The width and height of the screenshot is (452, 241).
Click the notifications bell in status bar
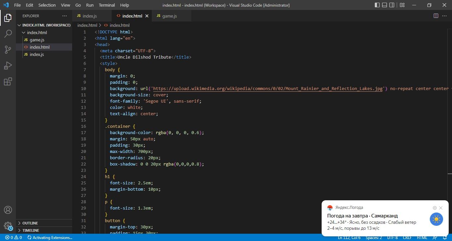click(x=445, y=238)
